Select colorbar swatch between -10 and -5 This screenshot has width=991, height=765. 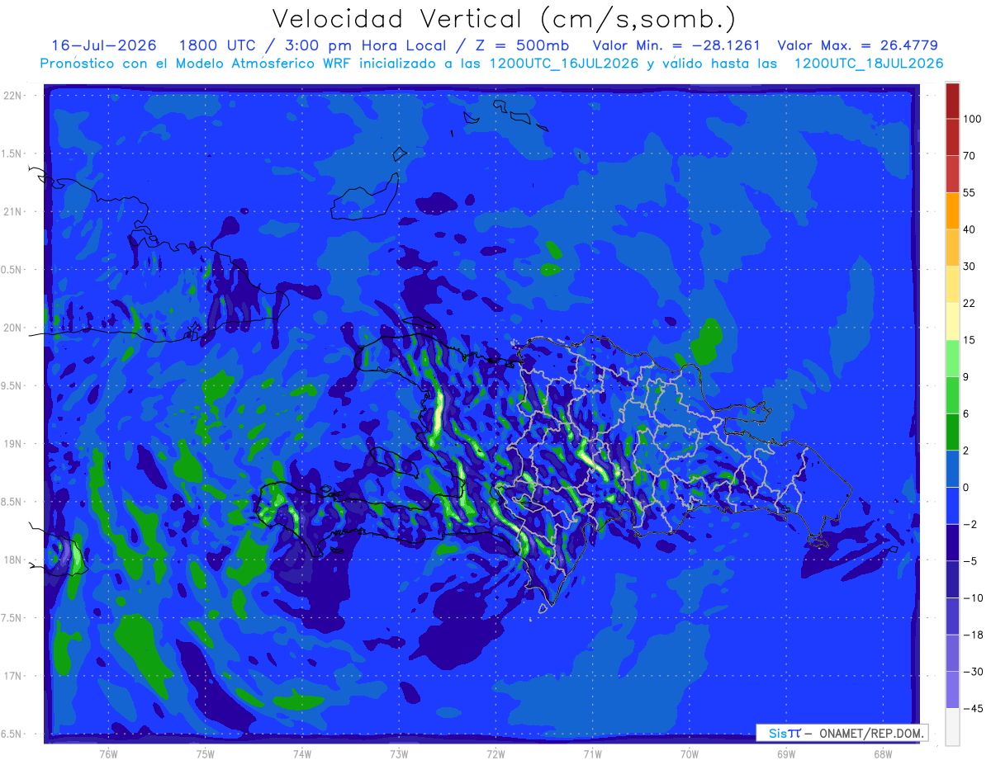tap(952, 579)
